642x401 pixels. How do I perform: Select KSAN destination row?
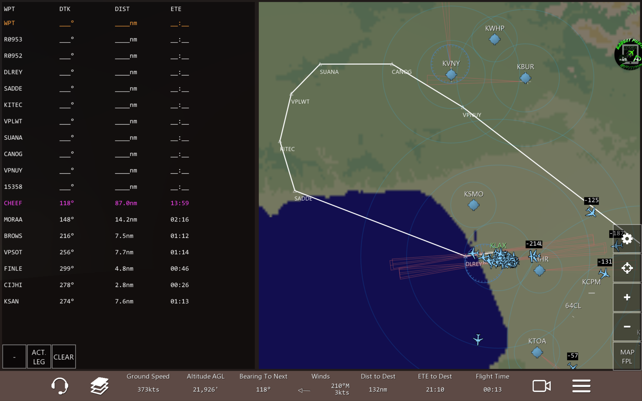(11, 301)
